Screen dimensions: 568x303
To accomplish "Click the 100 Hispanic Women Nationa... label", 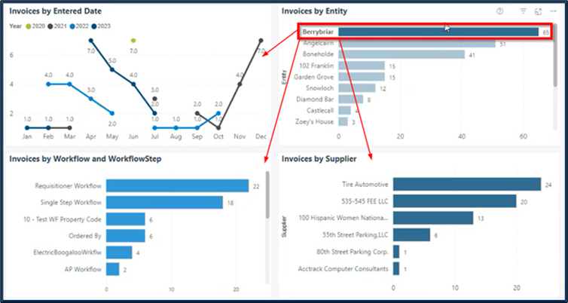I will point(343,218).
